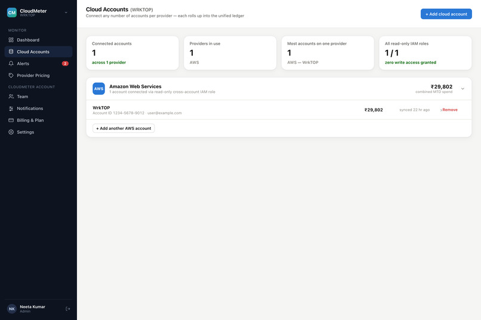Collapse the Amazon Web Services section chevron

[462, 89]
